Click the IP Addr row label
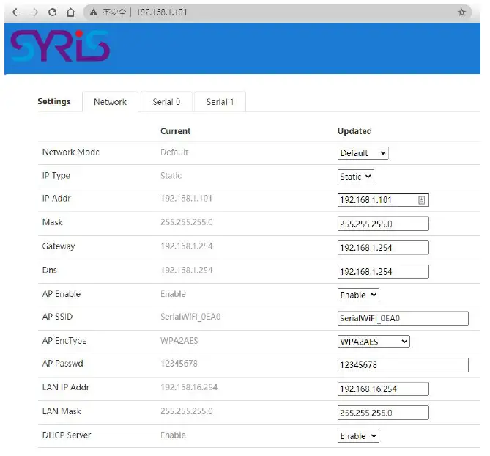490x456 pixels. pos(56,198)
